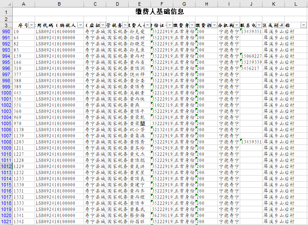Image resolution: width=308 pixels, height=225 pixels.
Task: Click 200 cell in row 1010
Action: 206,154
